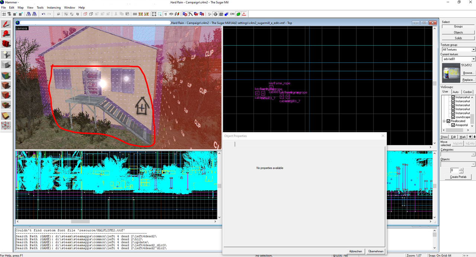
Task: Toggle the Areaportal visgroup checkbox
Action: coord(453,125)
